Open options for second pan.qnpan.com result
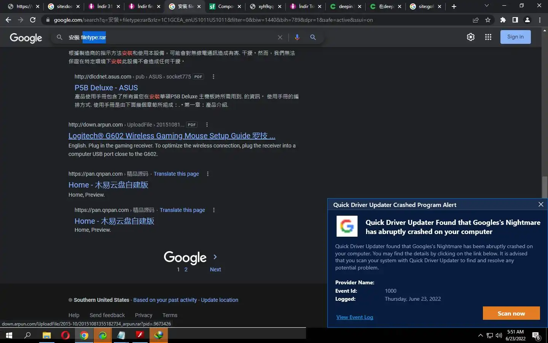The height and width of the screenshot is (343, 548). (x=214, y=210)
